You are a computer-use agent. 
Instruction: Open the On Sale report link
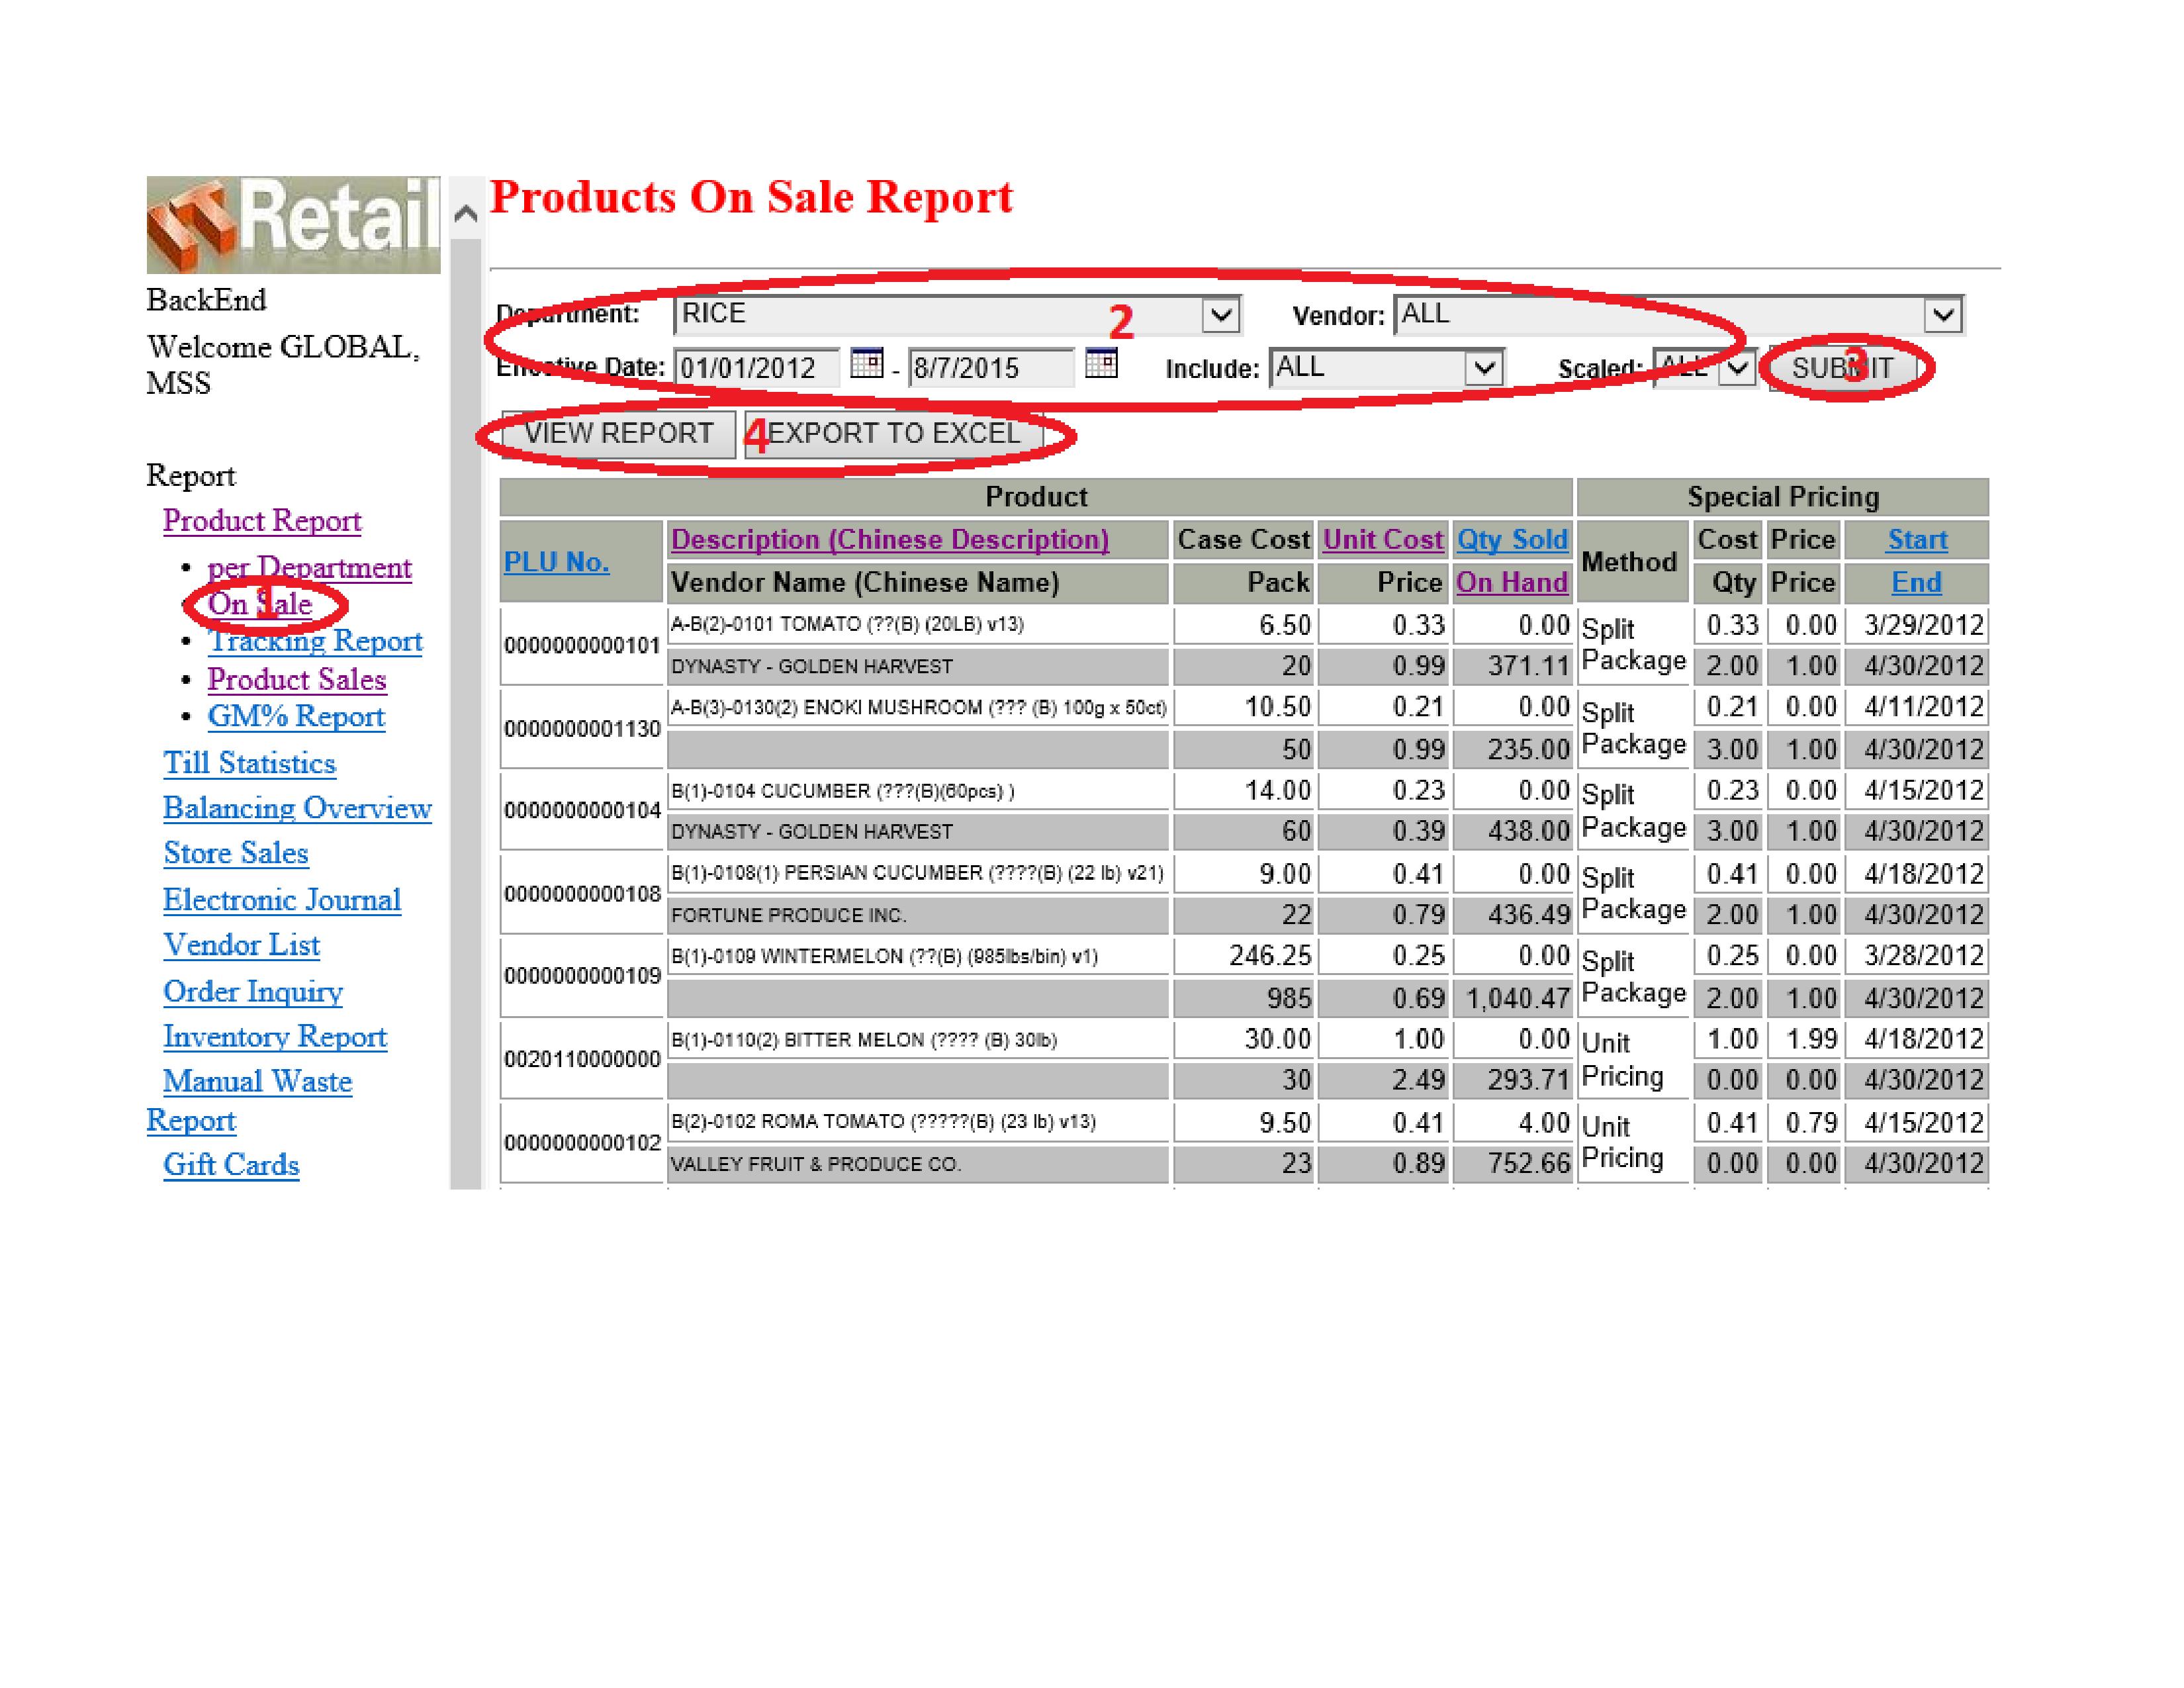coord(260,604)
